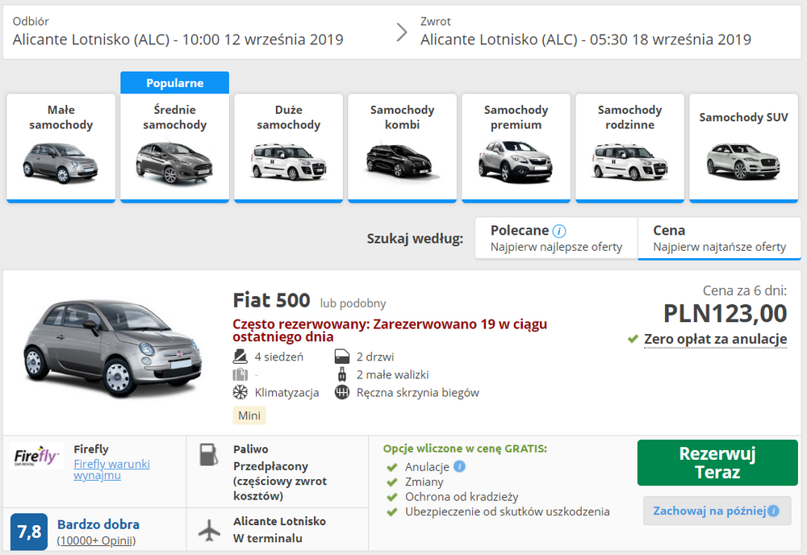The height and width of the screenshot is (555, 807).
Task: Select the Samochody kombi category
Action: pos(402,148)
